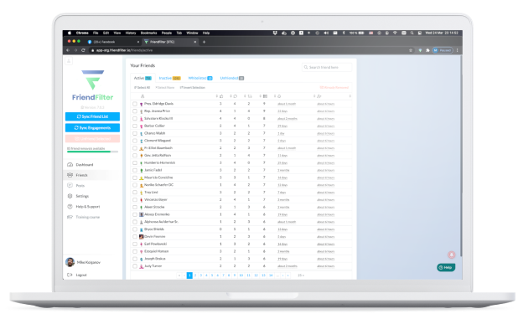The height and width of the screenshot is (319, 518).
Task: Toggle sort arrows on the friend name column
Action: (217, 96)
